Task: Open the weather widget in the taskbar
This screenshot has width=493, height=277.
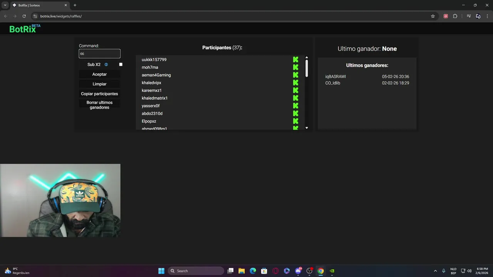Action: pyautogui.click(x=17, y=271)
